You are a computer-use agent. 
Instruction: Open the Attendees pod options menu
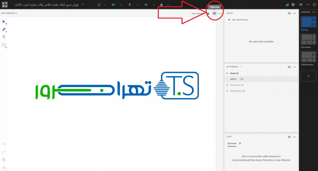click(x=295, y=66)
